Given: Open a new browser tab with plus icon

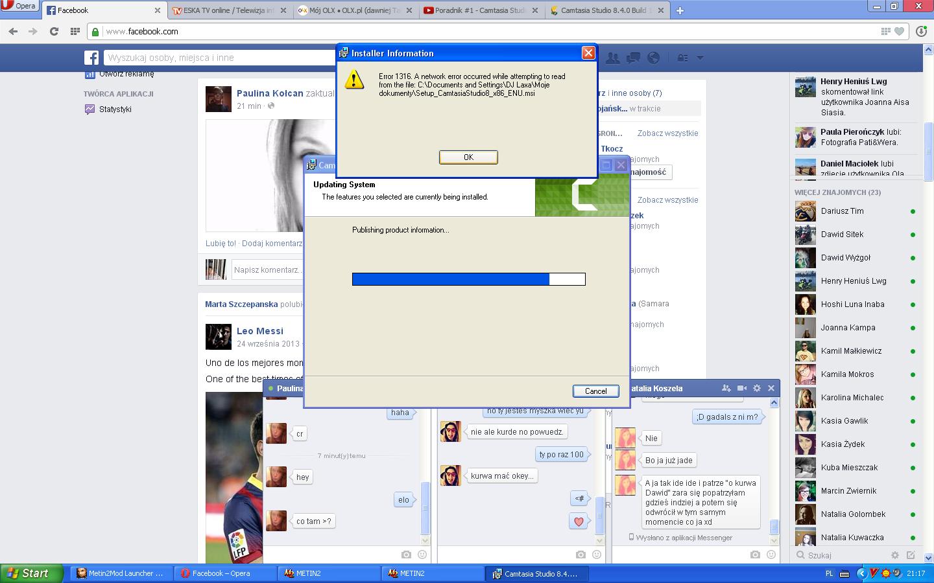Looking at the screenshot, I should pyautogui.click(x=680, y=10).
